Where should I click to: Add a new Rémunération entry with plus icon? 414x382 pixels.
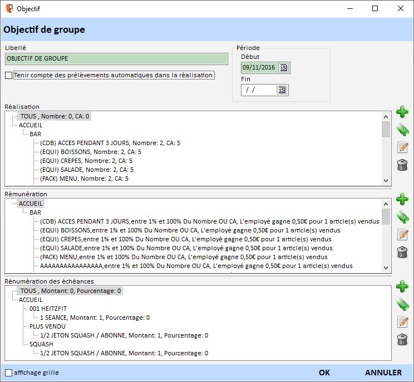point(402,199)
